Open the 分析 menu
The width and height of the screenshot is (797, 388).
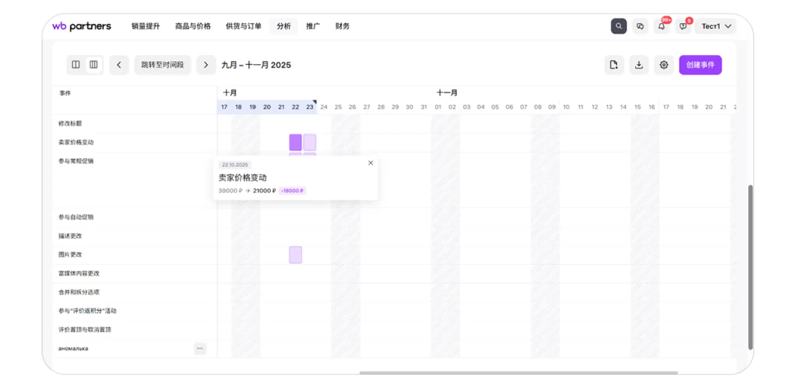[283, 26]
